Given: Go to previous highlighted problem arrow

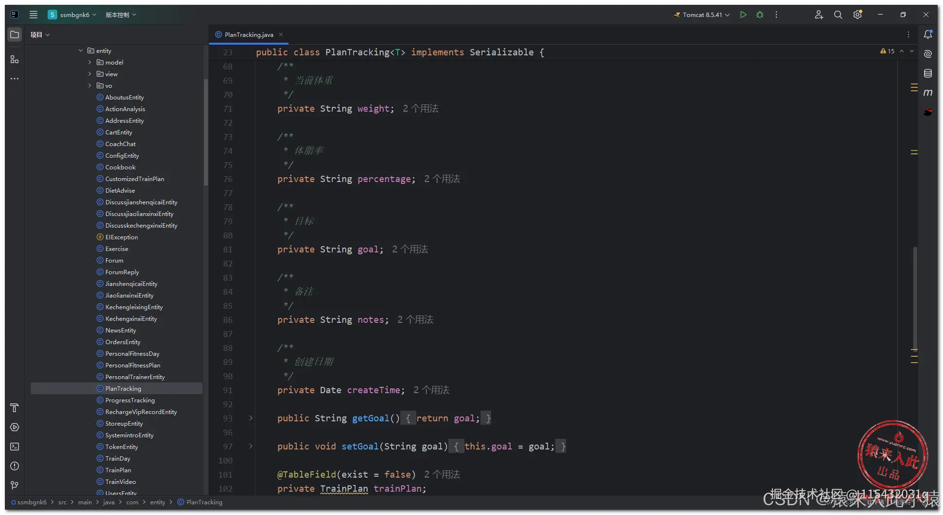Looking at the screenshot, I should pos(902,51).
